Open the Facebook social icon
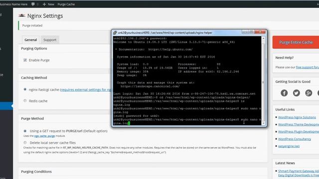The image size is (319, 179). (284, 93)
